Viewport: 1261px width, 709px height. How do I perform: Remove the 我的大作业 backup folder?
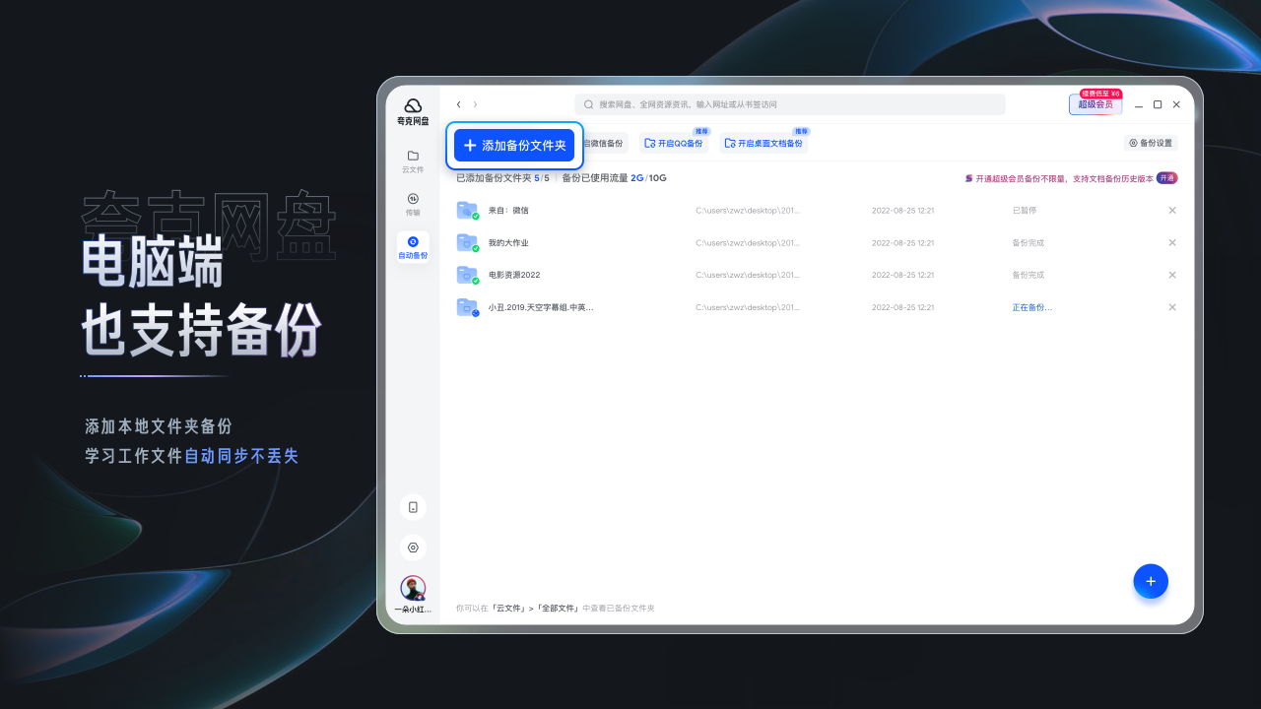pyautogui.click(x=1172, y=242)
